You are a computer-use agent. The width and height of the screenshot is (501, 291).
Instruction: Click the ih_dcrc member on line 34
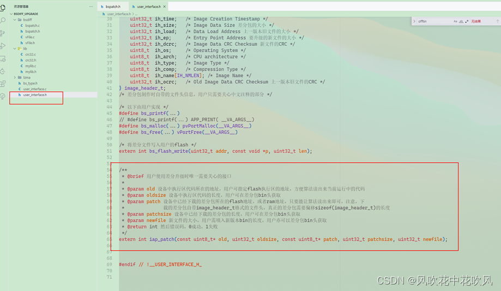tap(165, 44)
